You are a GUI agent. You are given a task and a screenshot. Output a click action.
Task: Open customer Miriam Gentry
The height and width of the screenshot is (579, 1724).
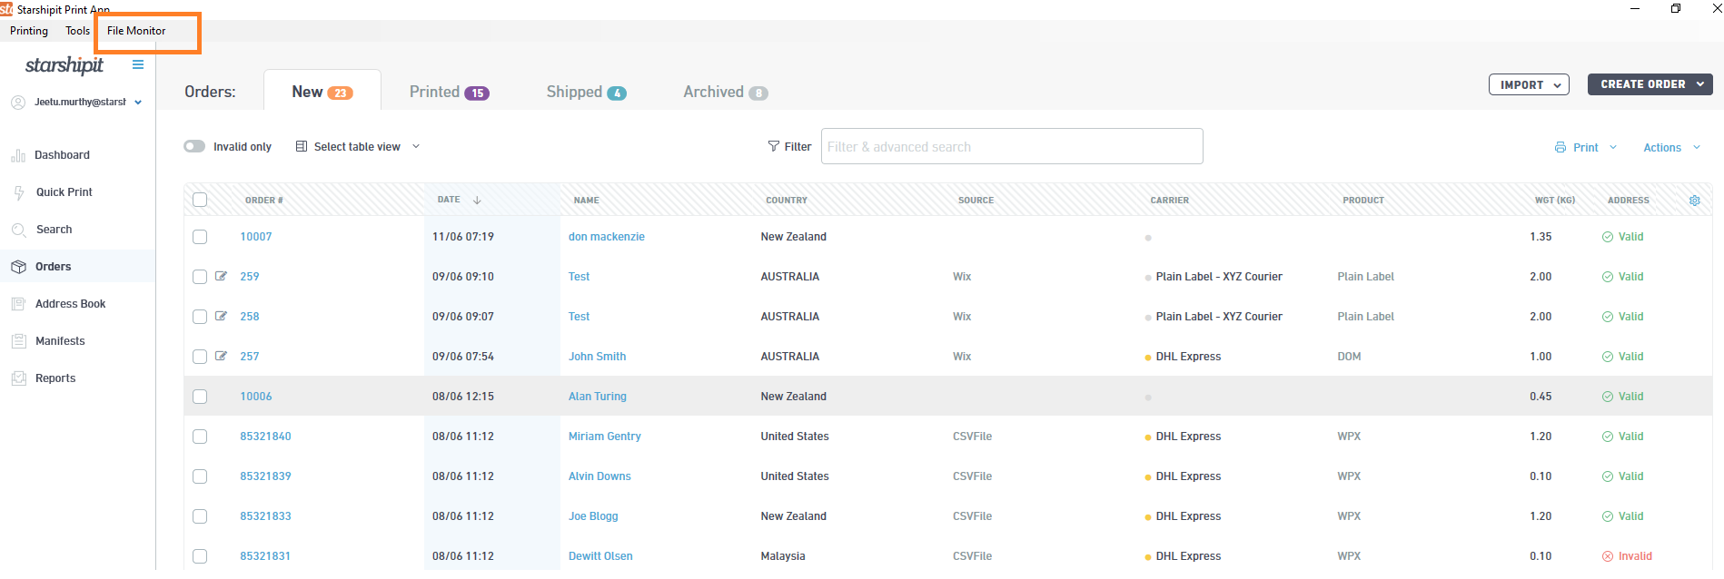pyautogui.click(x=605, y=437)
